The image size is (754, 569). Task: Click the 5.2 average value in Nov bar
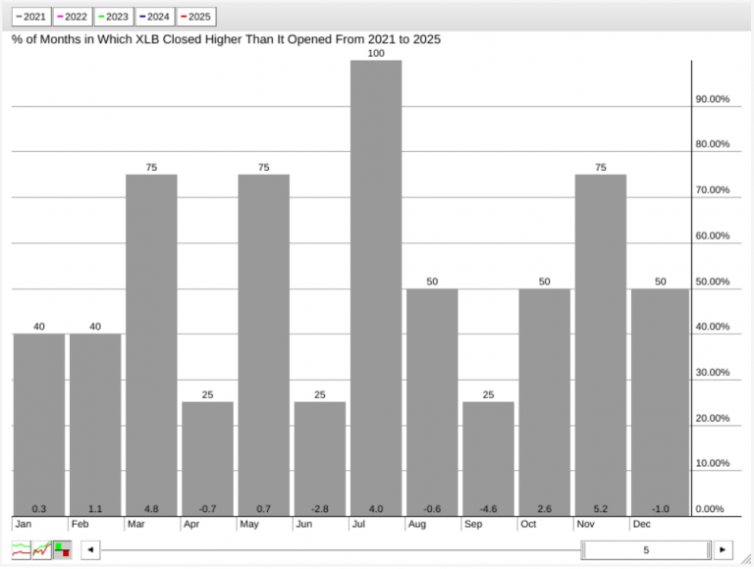601,509
